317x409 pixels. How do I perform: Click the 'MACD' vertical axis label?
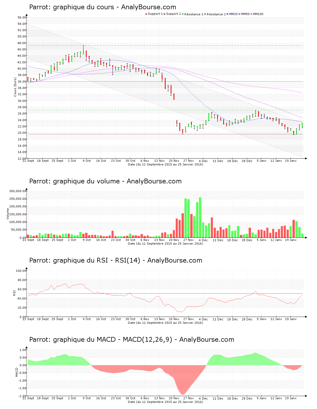(x=17, y=372)
